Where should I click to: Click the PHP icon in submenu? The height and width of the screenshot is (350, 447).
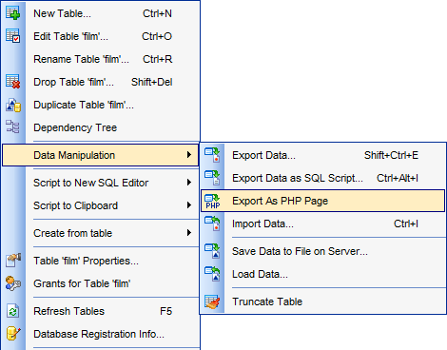[x=212, y=201]
